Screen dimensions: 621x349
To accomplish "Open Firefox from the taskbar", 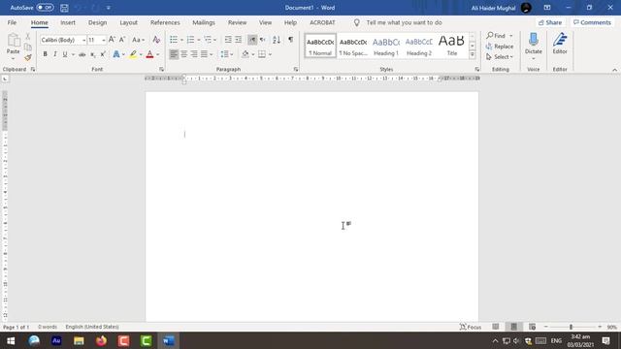I will [101, 340].
